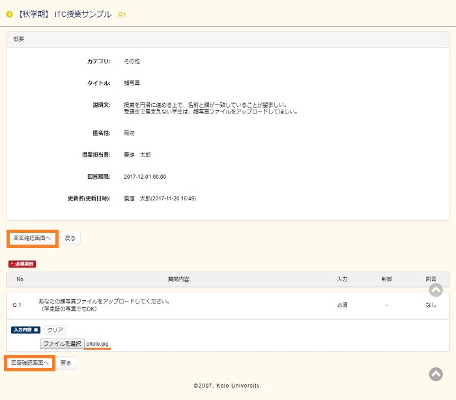This screenshot has width=456, height=400.
Task: Open the 【秋学期】ITC授業サンプル course title
Action: [63, 14]
